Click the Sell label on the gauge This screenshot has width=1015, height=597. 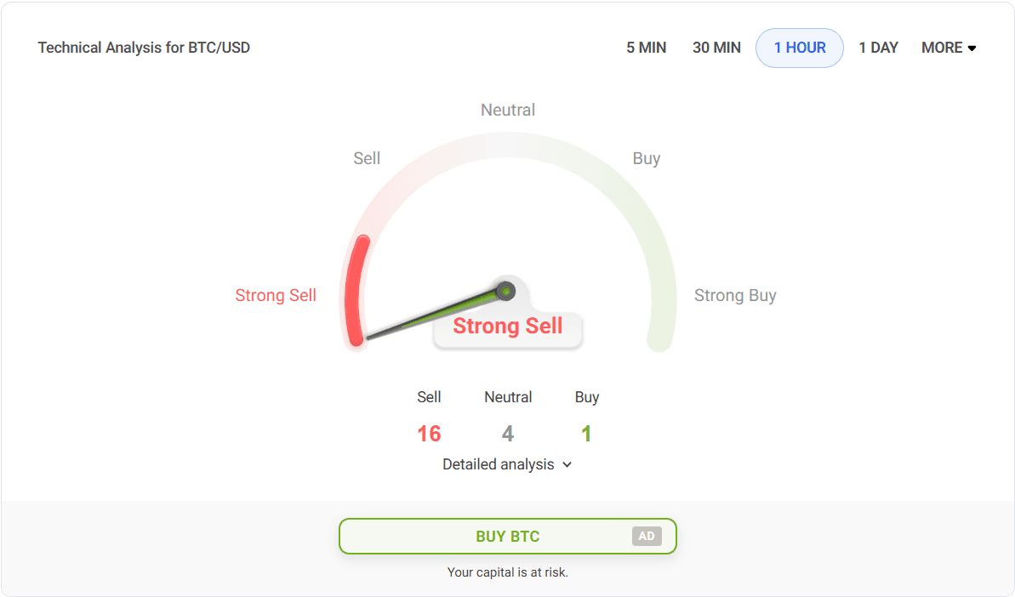point(367,158)
